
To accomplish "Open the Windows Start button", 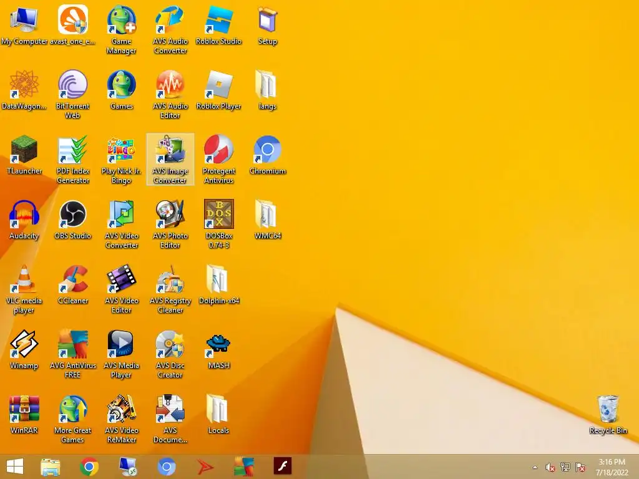I will click(x=15, y=467).
